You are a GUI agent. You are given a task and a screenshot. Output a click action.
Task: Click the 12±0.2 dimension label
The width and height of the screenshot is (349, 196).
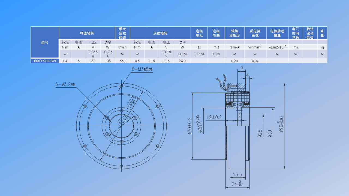[x=214, y=117]
